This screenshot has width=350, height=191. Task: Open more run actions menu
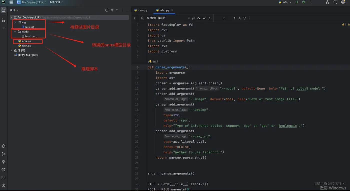coord(310,2)
